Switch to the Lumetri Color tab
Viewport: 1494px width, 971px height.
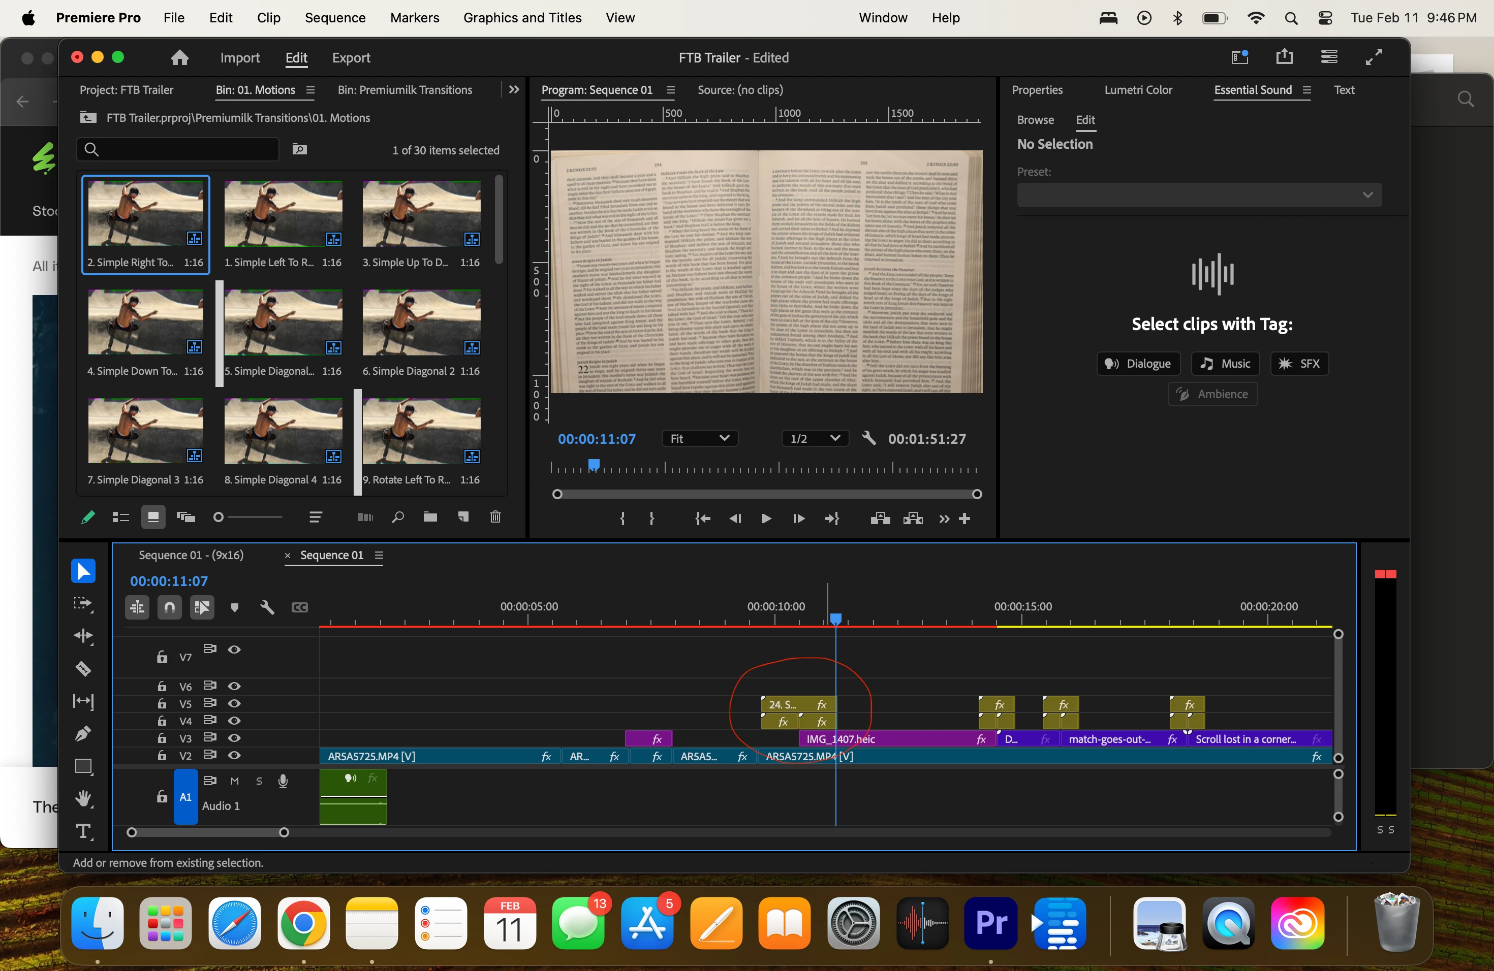[x=1137, y=90]
